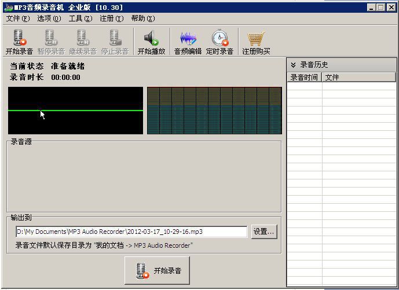The height and width of the screenshot is (290, 399).
Task: Open the 选项(O) menu
Action: coord(49,19)
